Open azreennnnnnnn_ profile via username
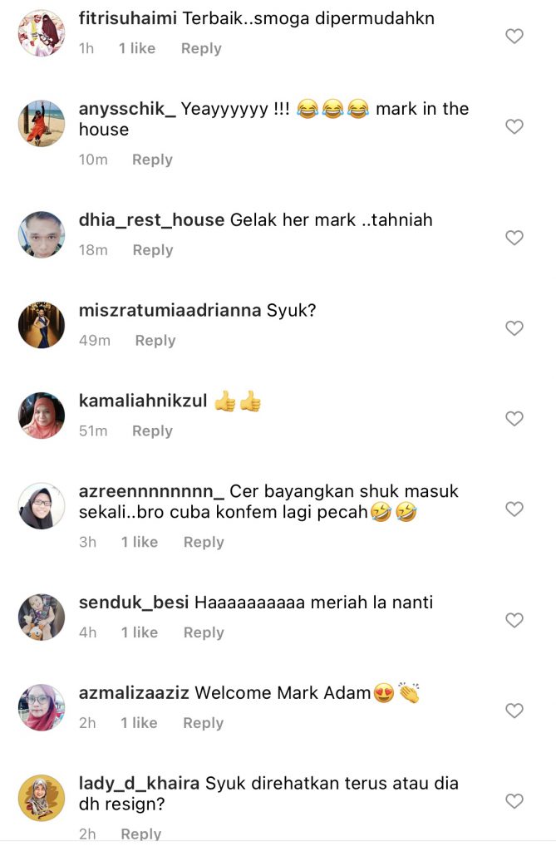 click(151, 492)
